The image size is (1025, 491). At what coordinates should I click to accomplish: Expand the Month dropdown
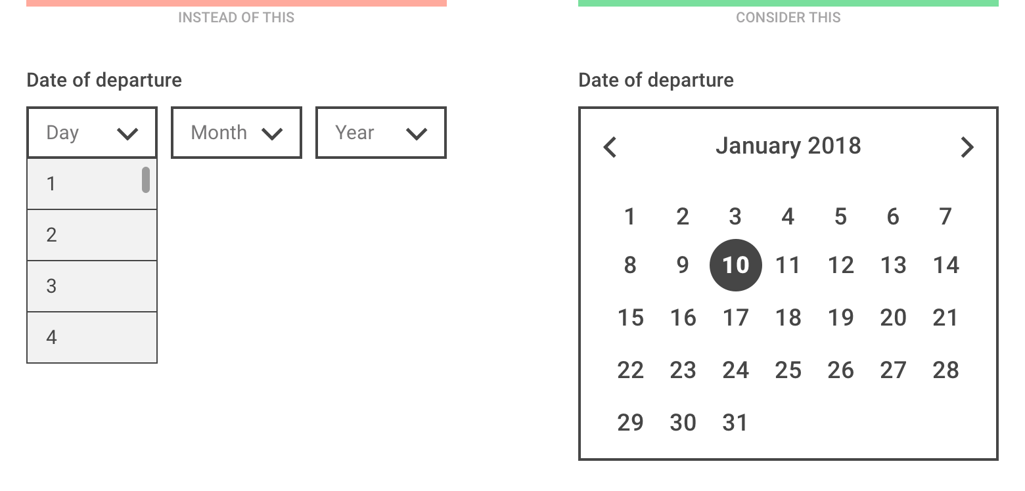point(237,133)
